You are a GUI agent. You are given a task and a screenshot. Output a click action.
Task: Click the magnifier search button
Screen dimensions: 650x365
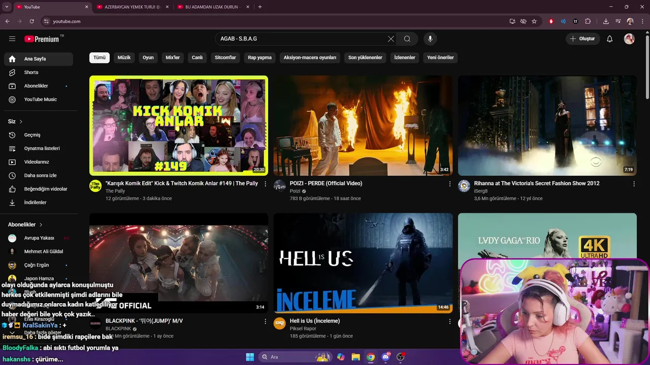(x=407, y=39)
